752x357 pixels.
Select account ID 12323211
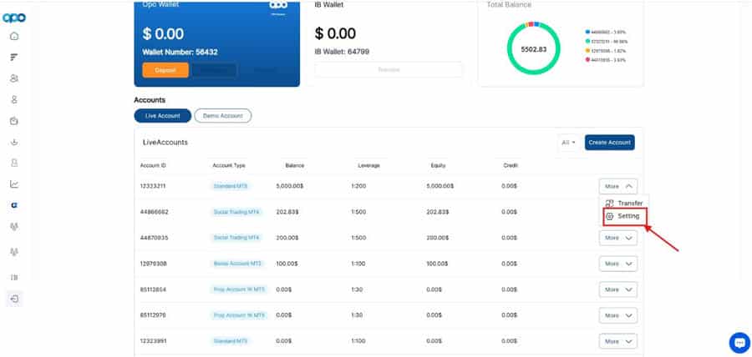tap(153, 186)
